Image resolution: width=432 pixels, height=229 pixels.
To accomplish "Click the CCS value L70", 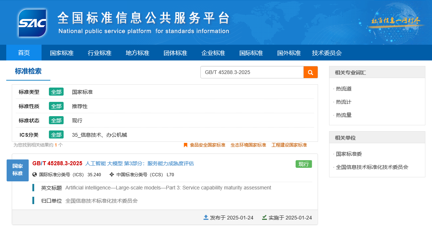I will pyautogui.click(x=170, y=175).
